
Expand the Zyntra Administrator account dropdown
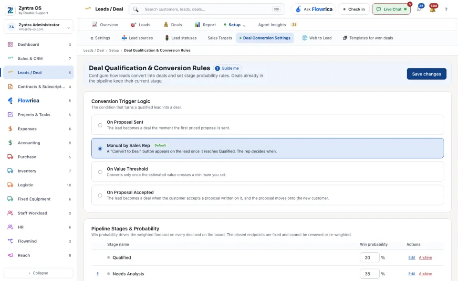[x=39, y=27]
